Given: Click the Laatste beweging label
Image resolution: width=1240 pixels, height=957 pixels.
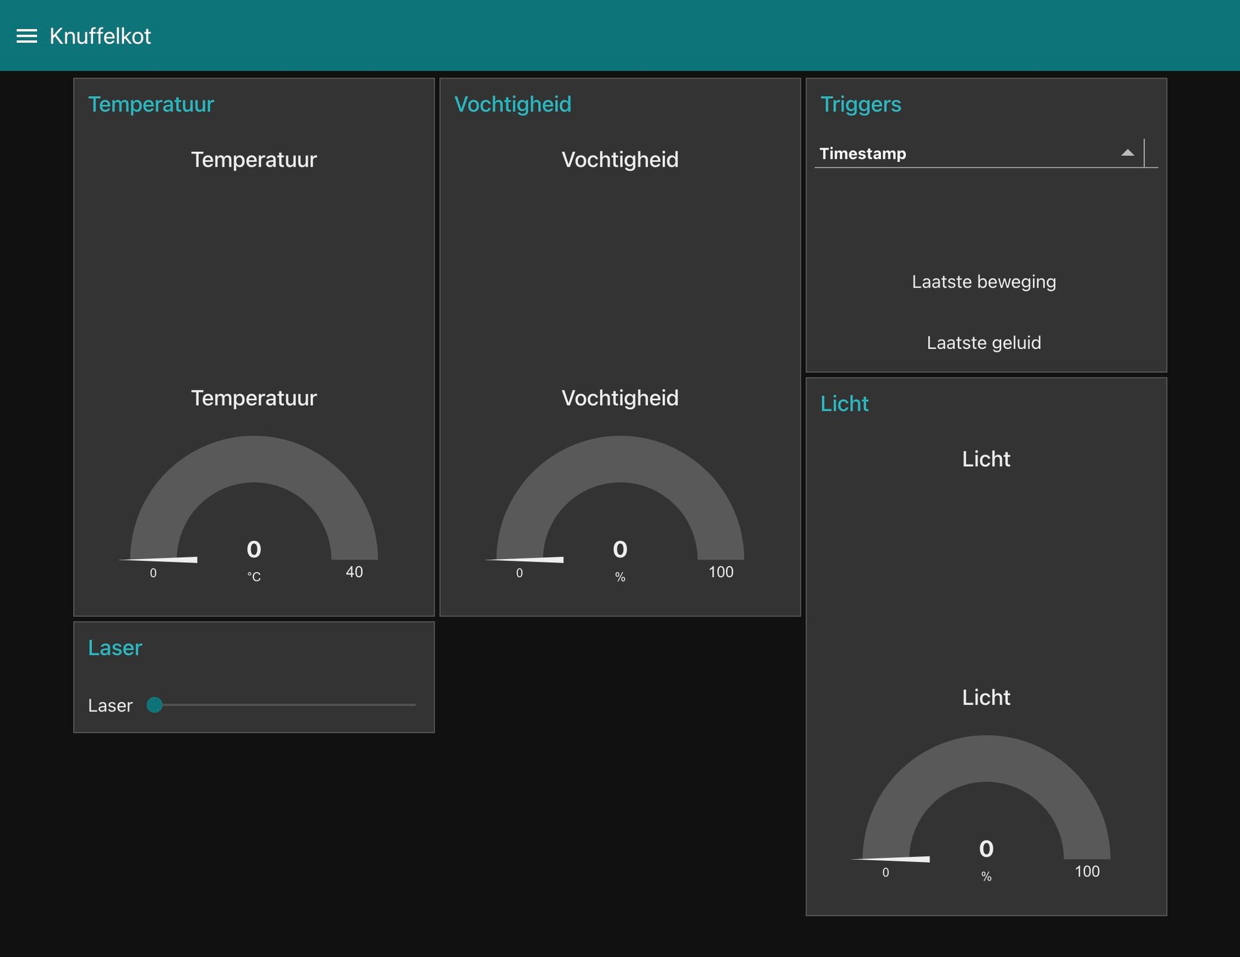Looking at the screenshot, I should point(983,282).
